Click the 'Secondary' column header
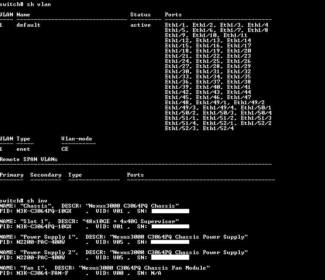The width and height of the screenshot is (325, 280). [x=46, y=175]
